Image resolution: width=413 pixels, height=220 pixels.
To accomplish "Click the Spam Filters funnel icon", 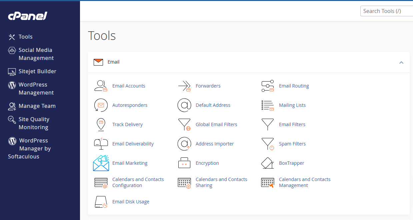I will click(267, 144).
